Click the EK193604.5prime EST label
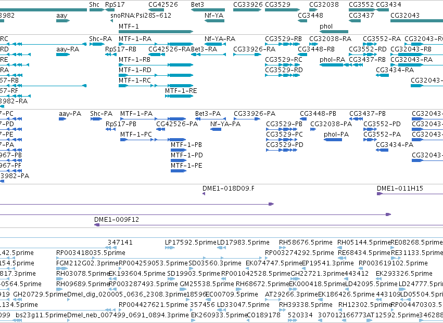Screen dimensions: 443x323 137,274
